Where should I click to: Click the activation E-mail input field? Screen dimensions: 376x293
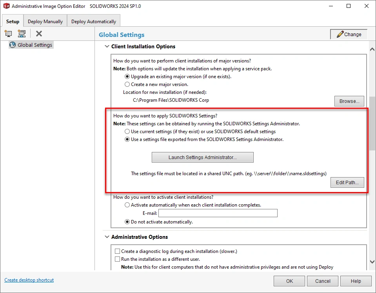point(218,213)
